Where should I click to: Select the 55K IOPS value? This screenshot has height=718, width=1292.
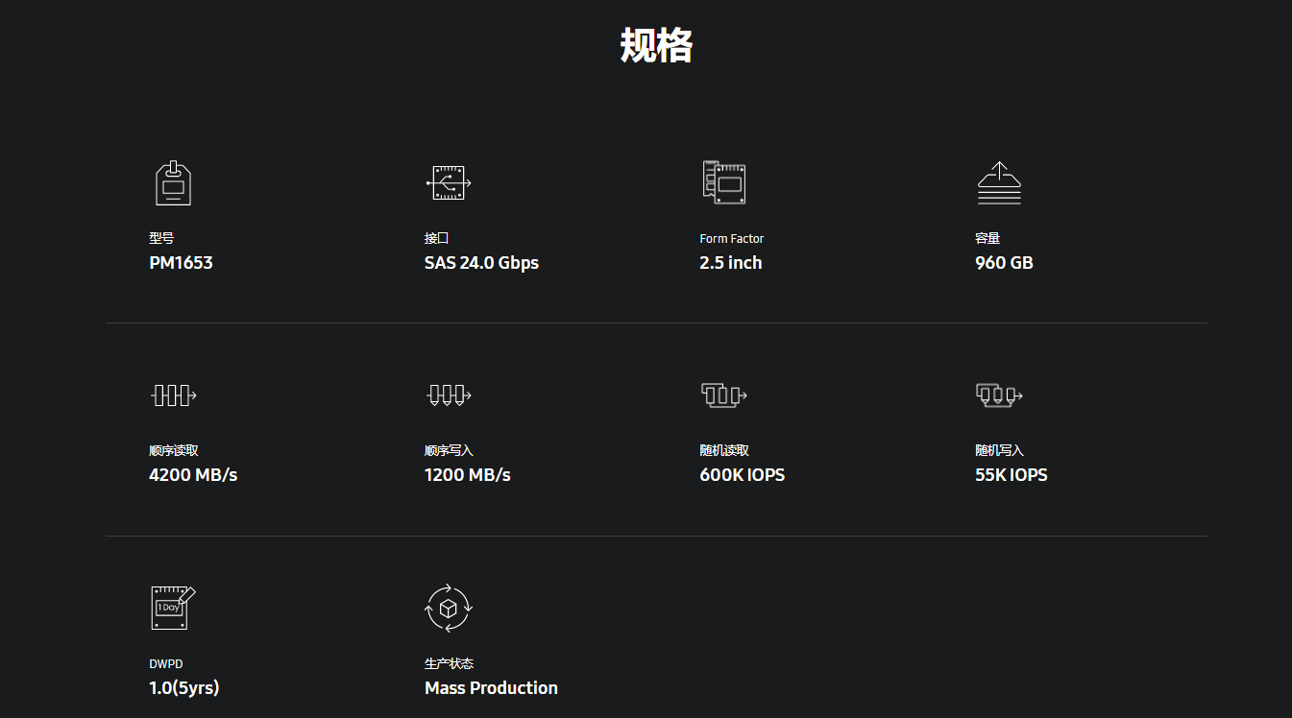1012,475
